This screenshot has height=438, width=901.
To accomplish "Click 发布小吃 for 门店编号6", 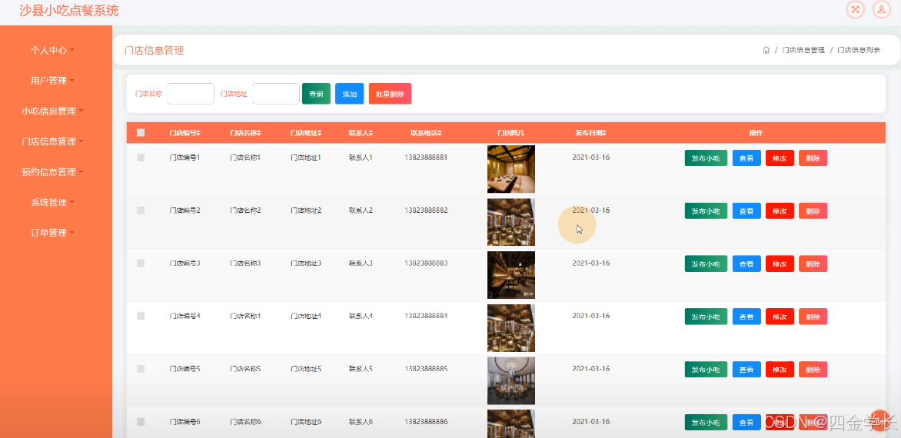I will tap(706, 423).
